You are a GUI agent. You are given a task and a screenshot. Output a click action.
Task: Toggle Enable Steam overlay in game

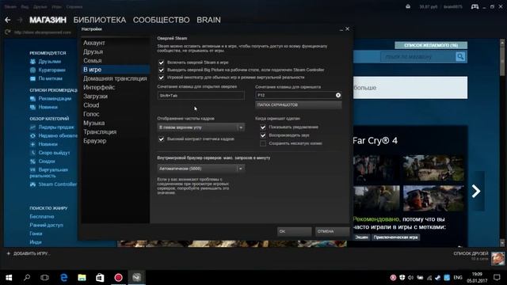[161, 63]
